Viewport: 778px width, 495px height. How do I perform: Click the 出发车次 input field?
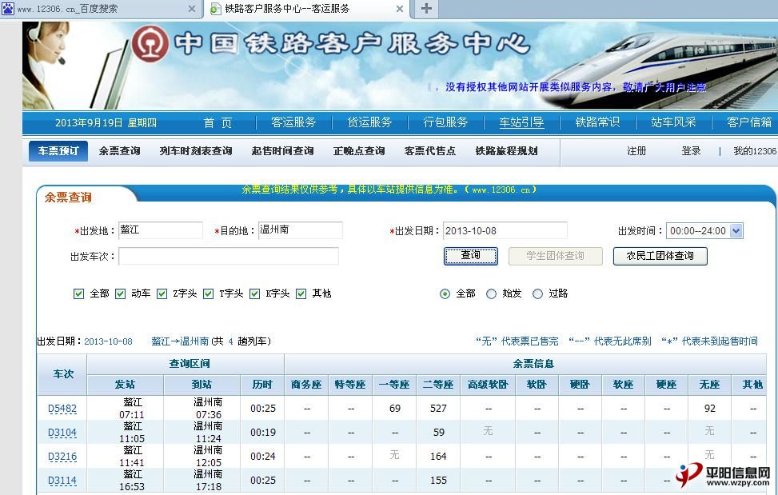click(x=229, y=256)
